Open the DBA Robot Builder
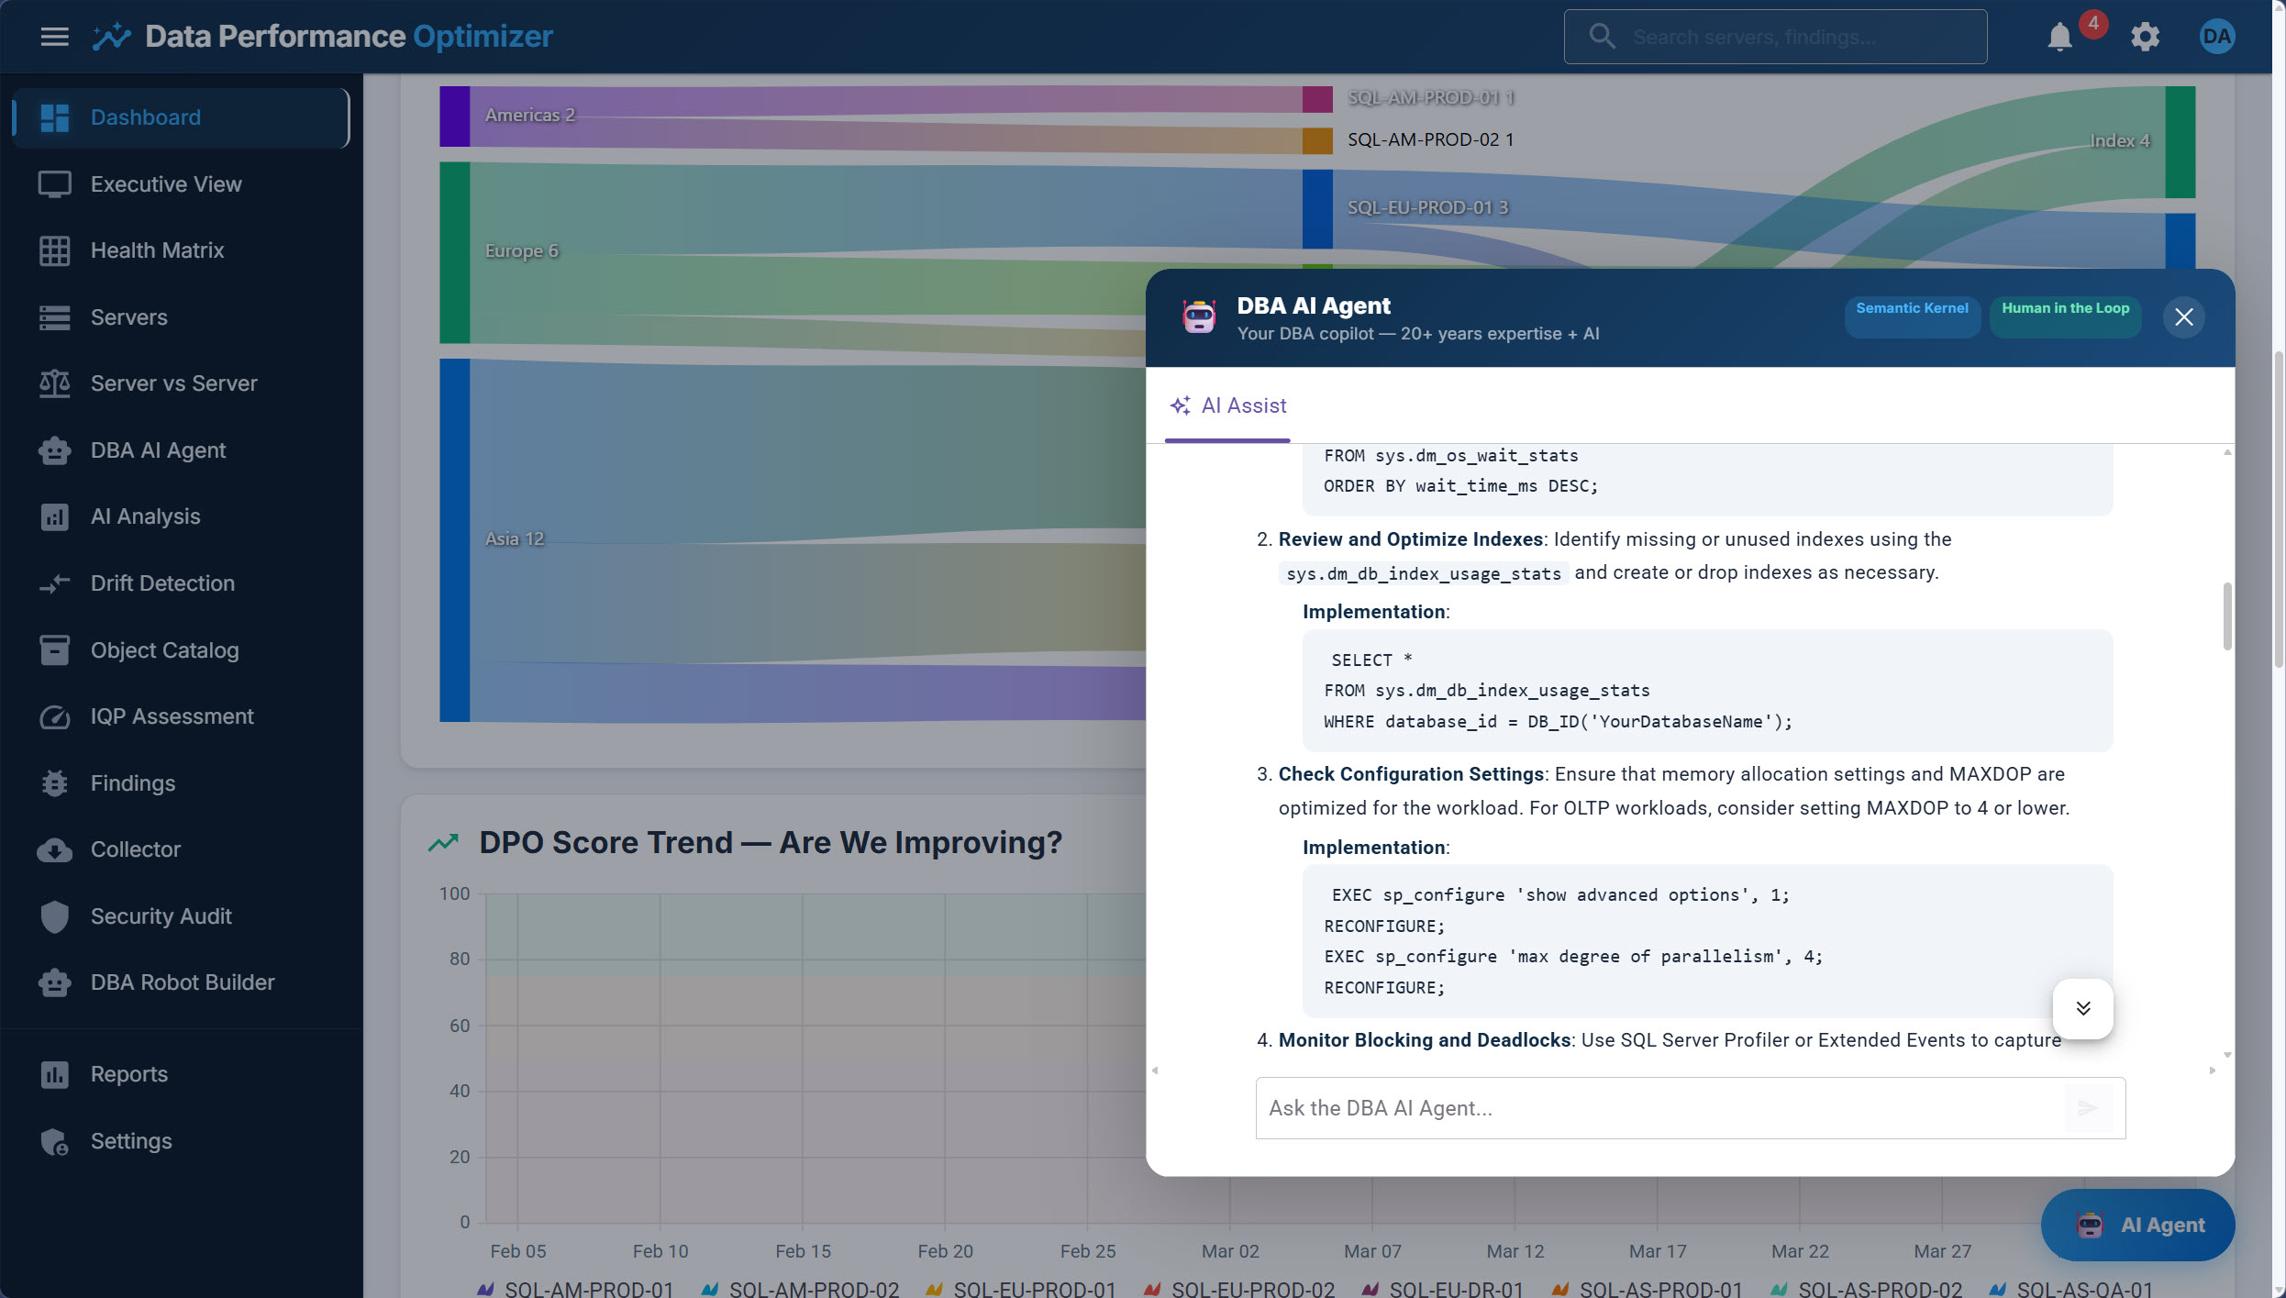Image resolution: width=2286 pixels, height=1298 pixels. (182, 982)
